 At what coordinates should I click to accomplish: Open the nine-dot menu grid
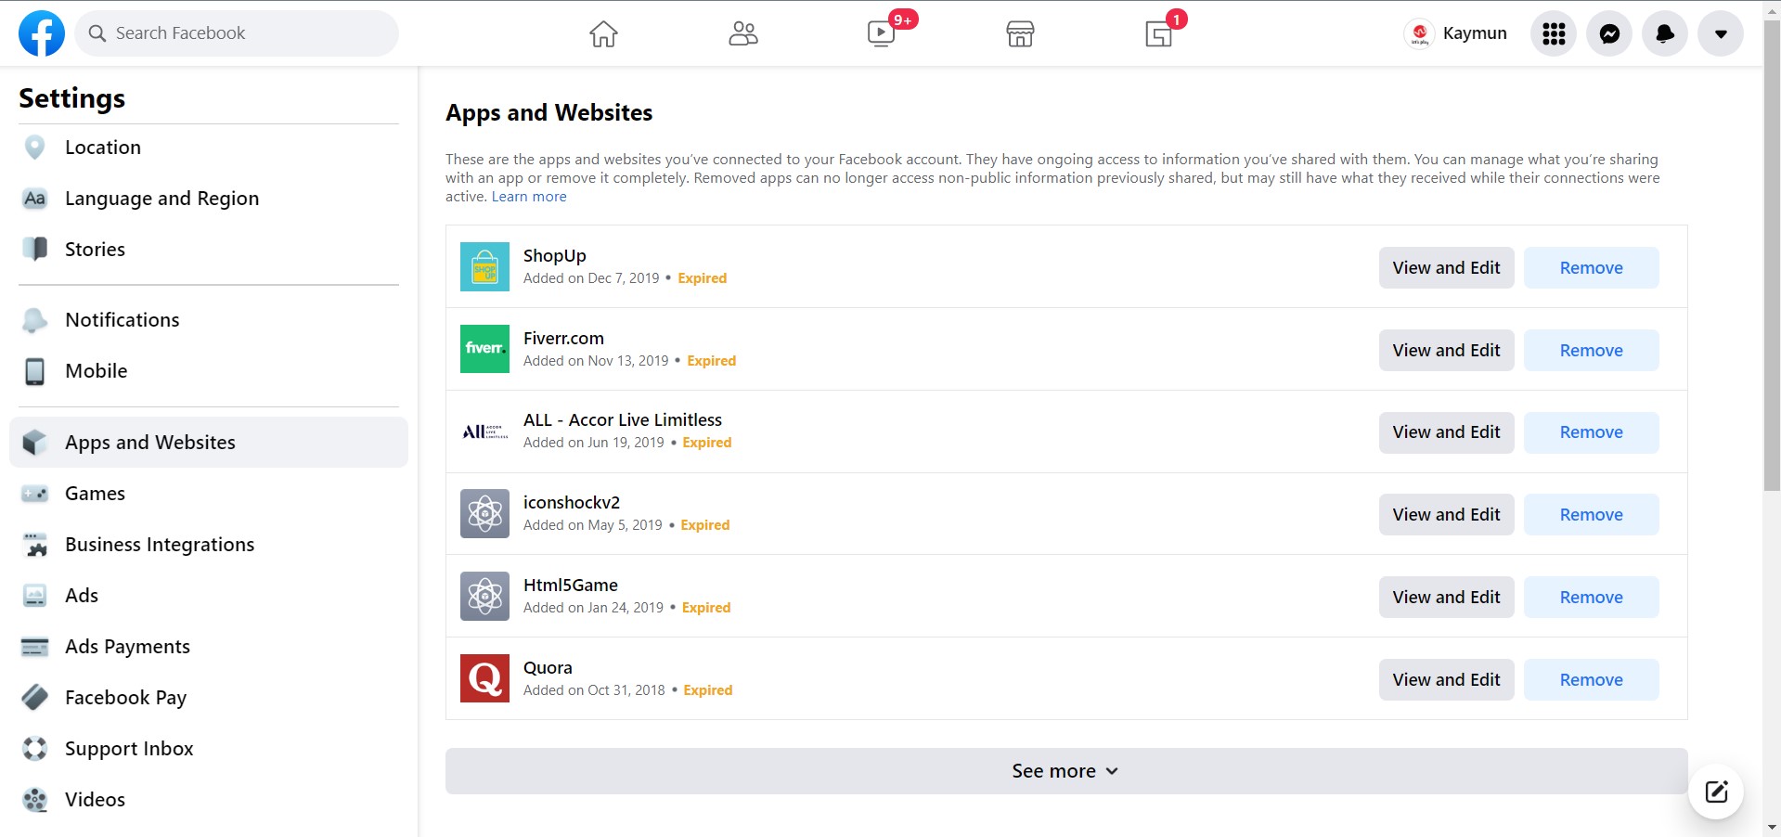tap(1554, 33)
